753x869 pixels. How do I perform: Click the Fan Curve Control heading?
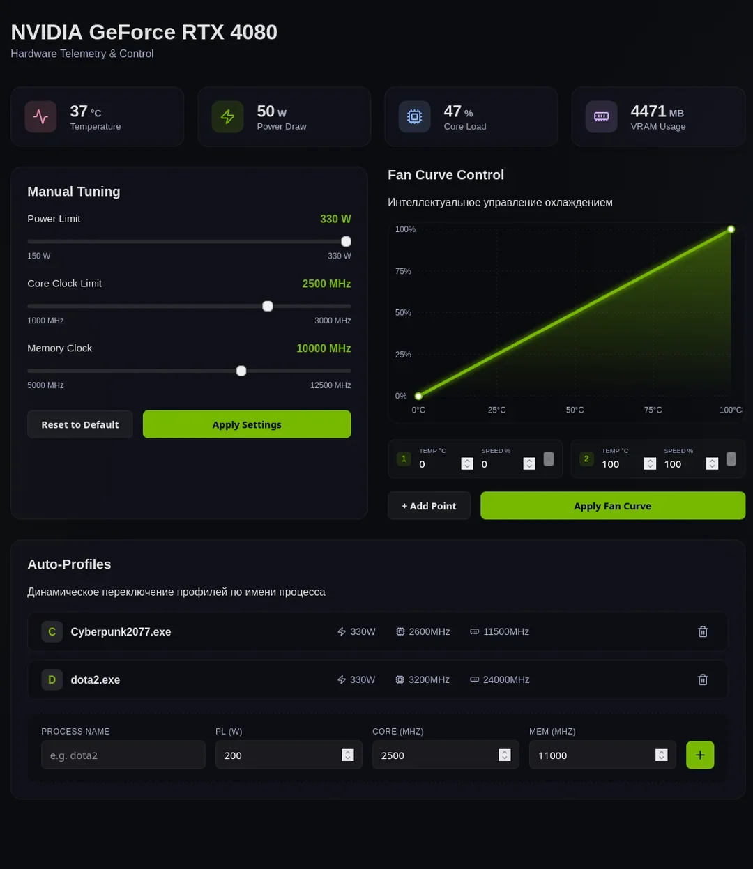coord(446,175)
